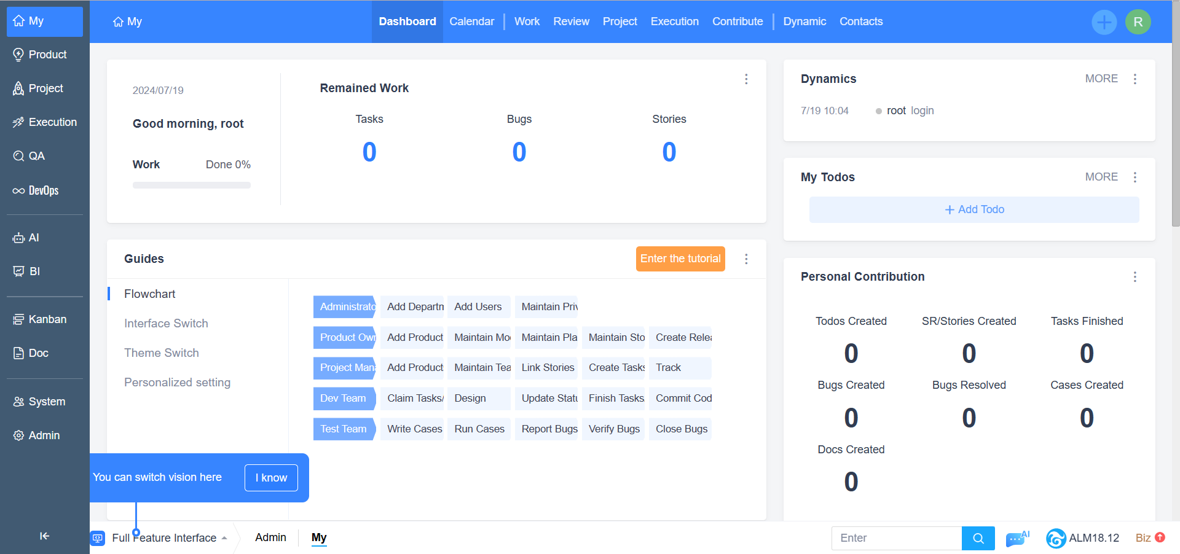Switch to the Calendar tab
Viewport: 1180px width, 554px height.
pos(471,21)
